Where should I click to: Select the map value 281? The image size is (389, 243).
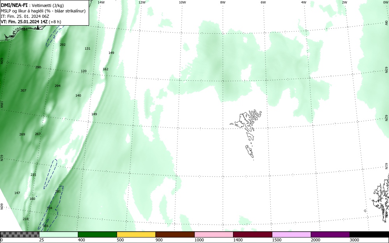[x=58, y=191]
